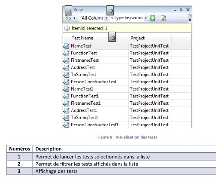Image resolution: width=216 pixels, height=180 pixels.
Task: Select the FirstnameTest row icon
Action: [x=66, y=60]
